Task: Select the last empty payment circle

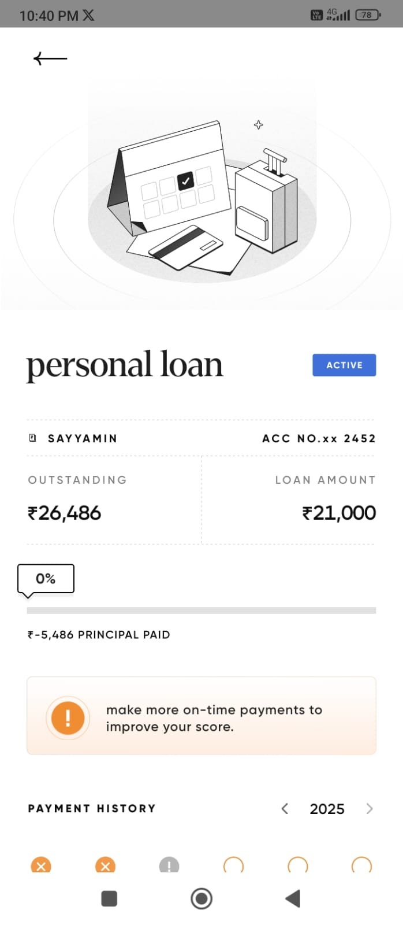Action: 361,865
